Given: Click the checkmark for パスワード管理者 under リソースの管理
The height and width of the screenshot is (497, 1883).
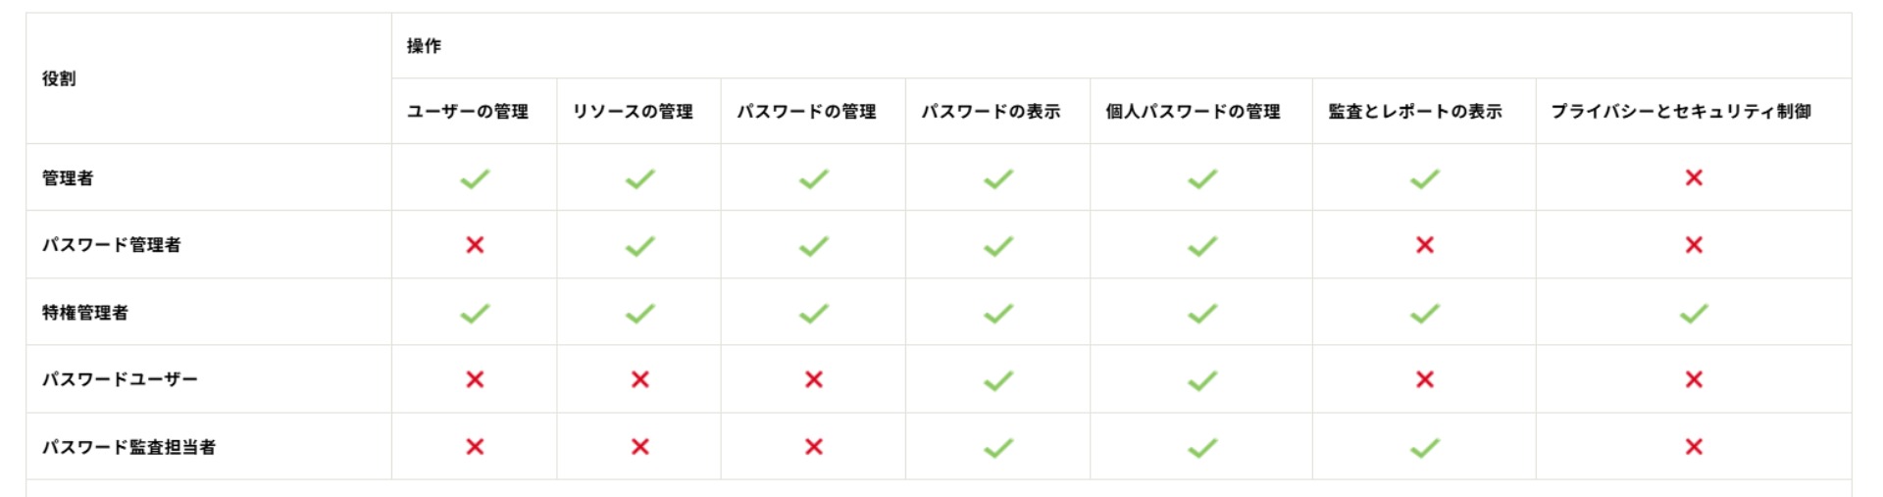Looking at the screenshot, I should coord(640,246).
